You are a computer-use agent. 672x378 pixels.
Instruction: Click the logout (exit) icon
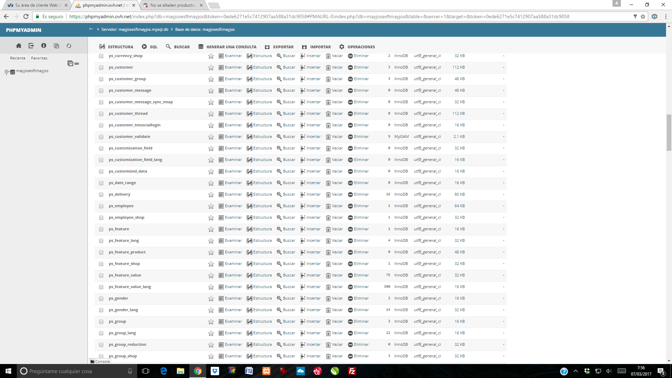click(31, 46)
